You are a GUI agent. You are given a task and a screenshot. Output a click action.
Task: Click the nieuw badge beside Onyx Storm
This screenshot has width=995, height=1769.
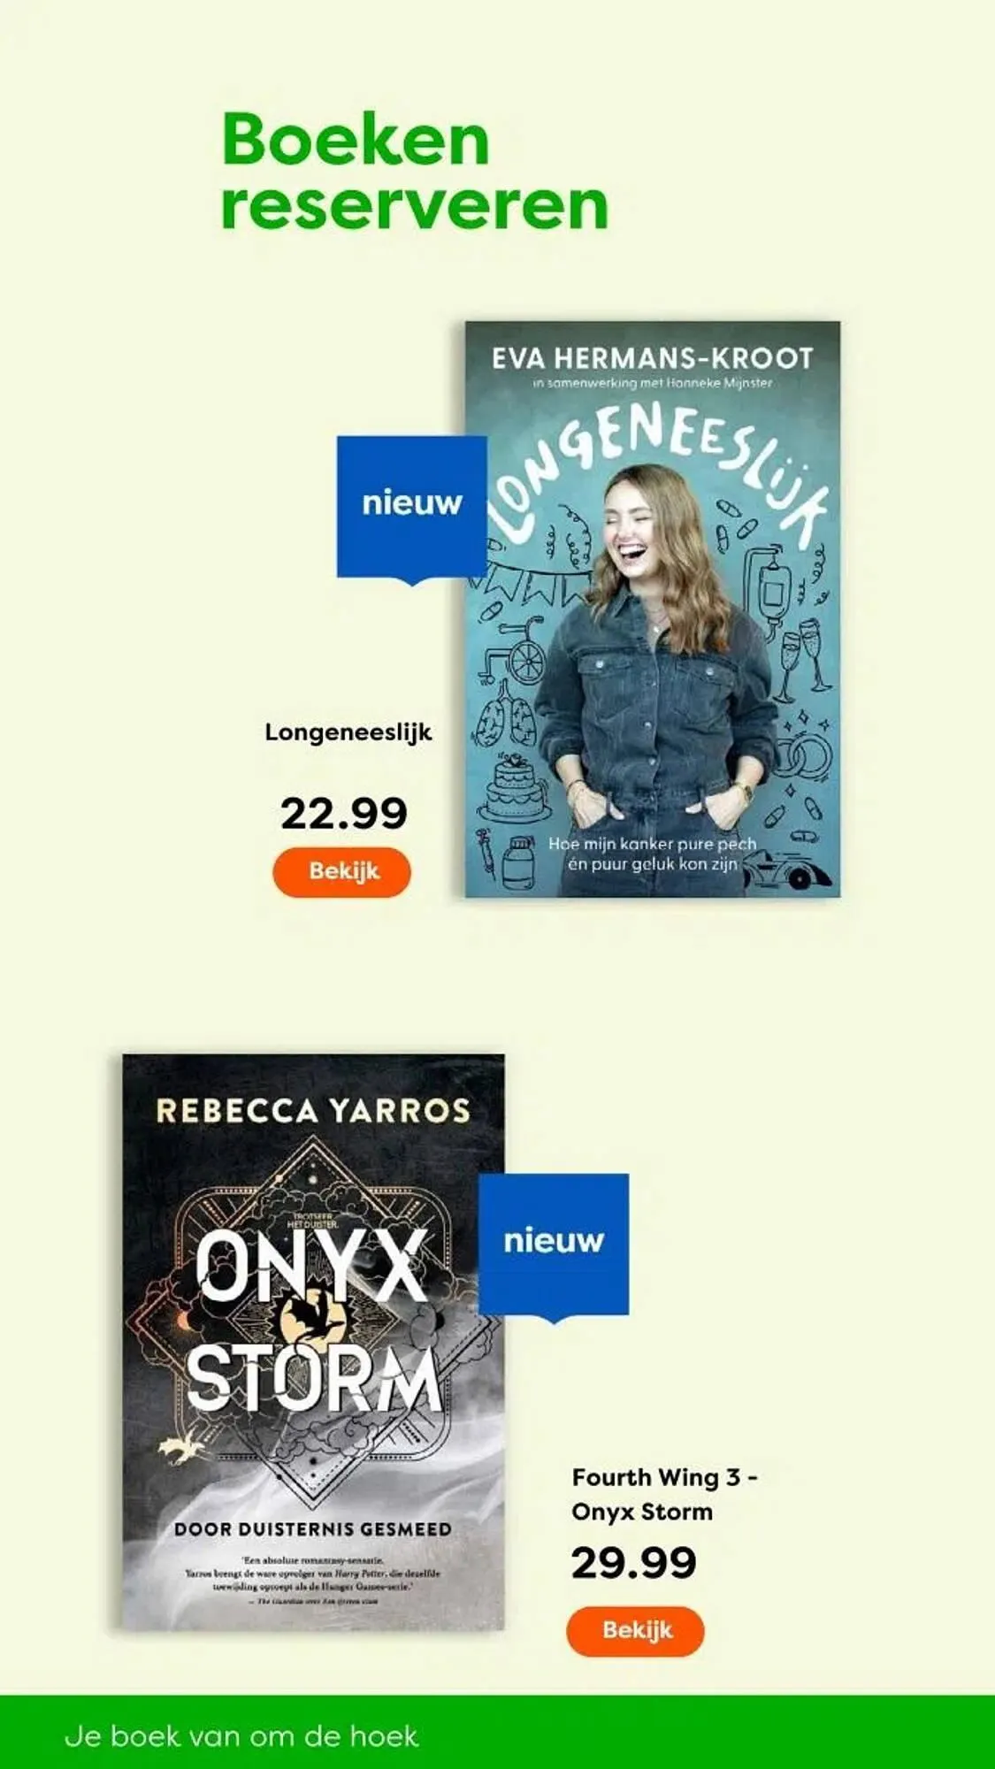pos(554,1246)
